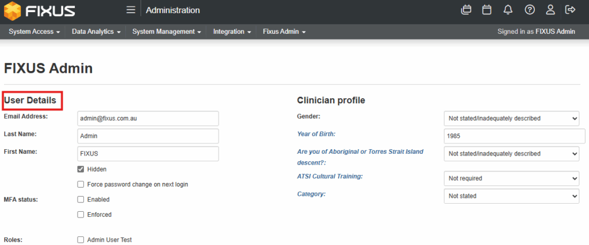Open the System Access menu
Screen dimensions: 589x245
coord(35,32)
